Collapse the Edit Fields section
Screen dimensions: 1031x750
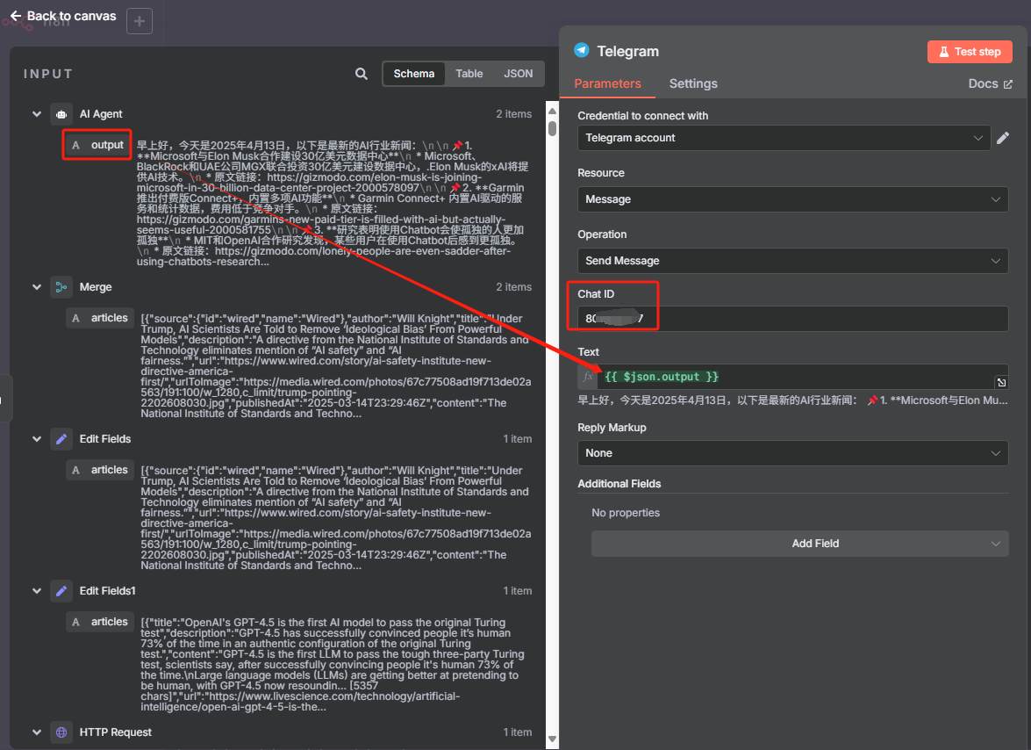(x=37, y=439)
